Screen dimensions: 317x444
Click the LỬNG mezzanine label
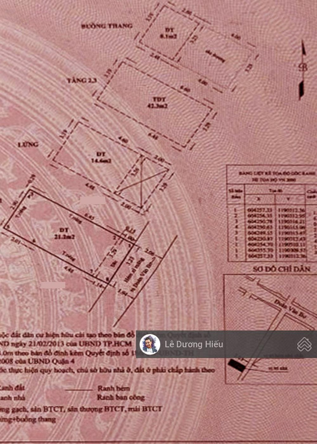click(x=28, y=144)
